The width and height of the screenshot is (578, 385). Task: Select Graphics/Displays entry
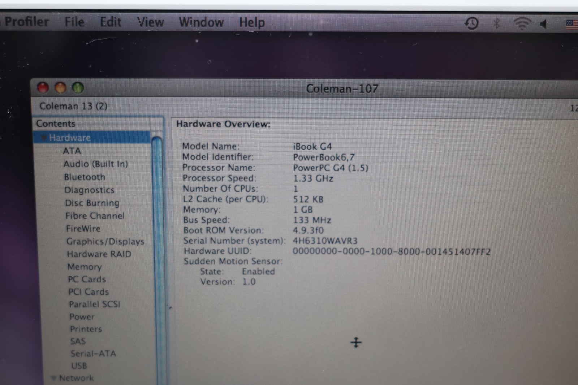click(105, 241)
